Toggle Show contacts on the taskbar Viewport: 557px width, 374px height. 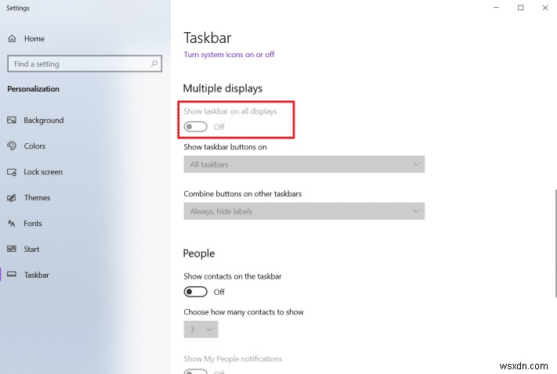tap(196, 292)
